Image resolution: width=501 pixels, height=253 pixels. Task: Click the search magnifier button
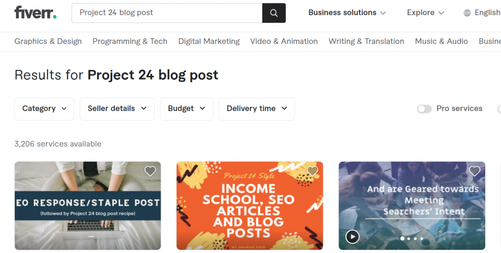274,13
